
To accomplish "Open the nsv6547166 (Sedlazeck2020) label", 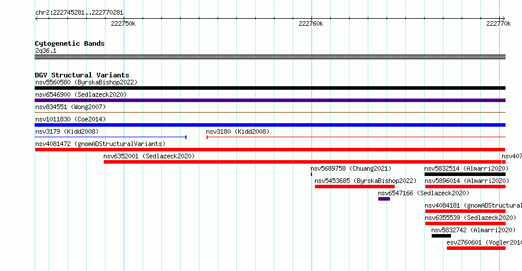I will tap(423, 193).
